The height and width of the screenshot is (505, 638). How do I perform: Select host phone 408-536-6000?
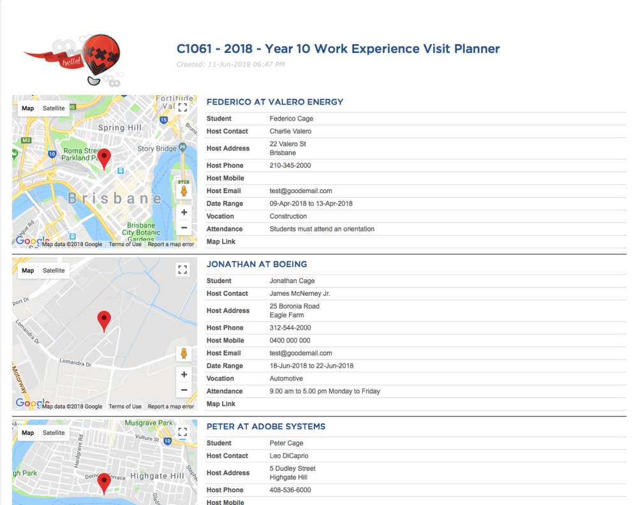point(290,490)
